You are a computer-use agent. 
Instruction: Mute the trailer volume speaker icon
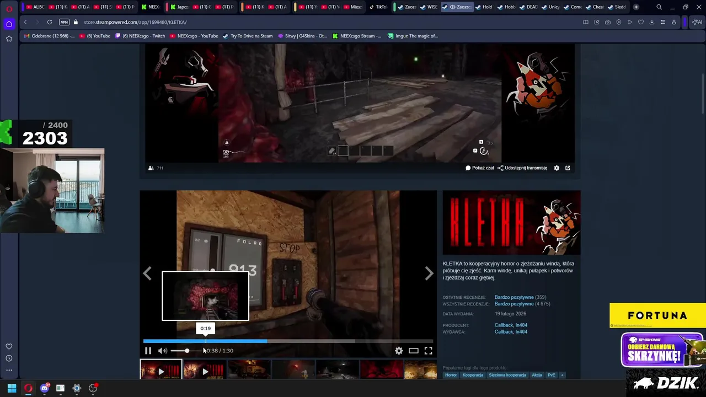coord(162,351)
